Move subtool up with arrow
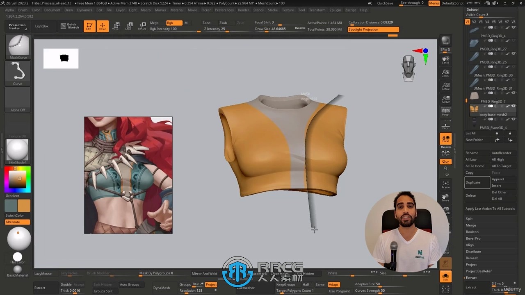The image size is (525, 295). coord(497,133)
